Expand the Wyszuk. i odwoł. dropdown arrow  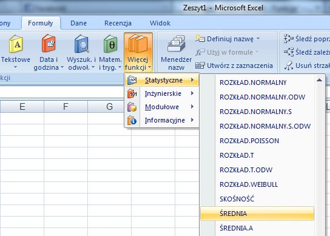coord(93,67)
